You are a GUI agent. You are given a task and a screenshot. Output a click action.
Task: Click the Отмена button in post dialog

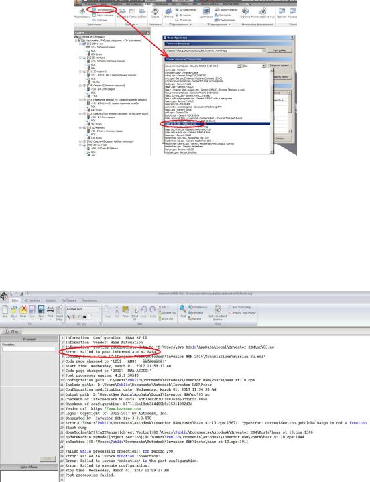point(280,139)
